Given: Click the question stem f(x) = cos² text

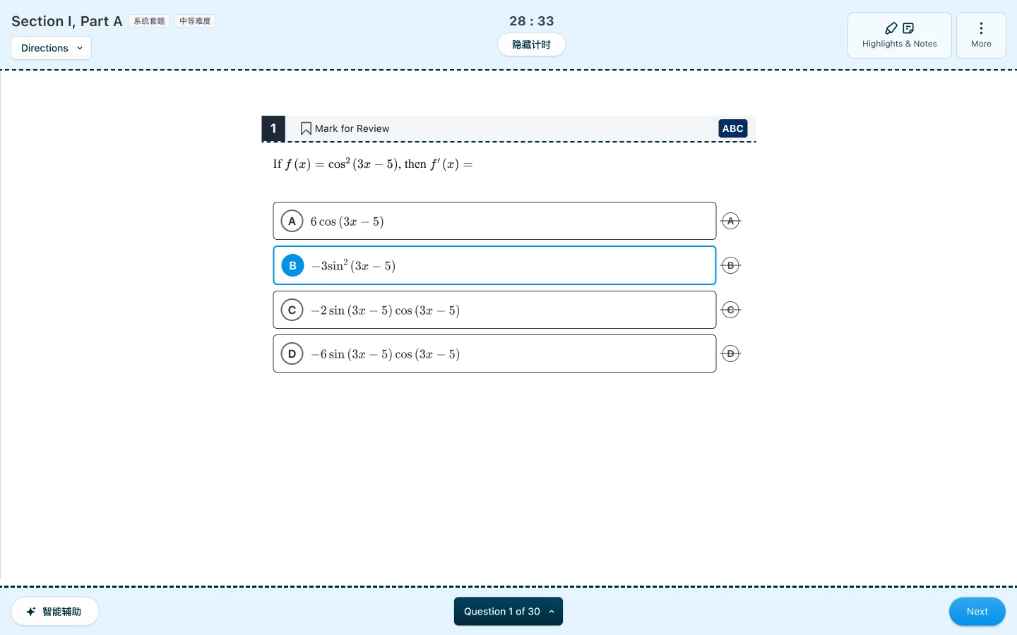Looking at the screenshot, I should click(373, 164).
